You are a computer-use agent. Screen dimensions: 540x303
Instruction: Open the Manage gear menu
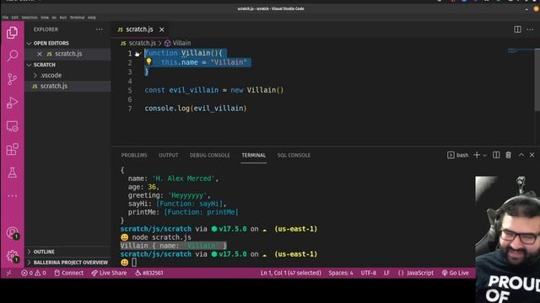coord(13,256)
